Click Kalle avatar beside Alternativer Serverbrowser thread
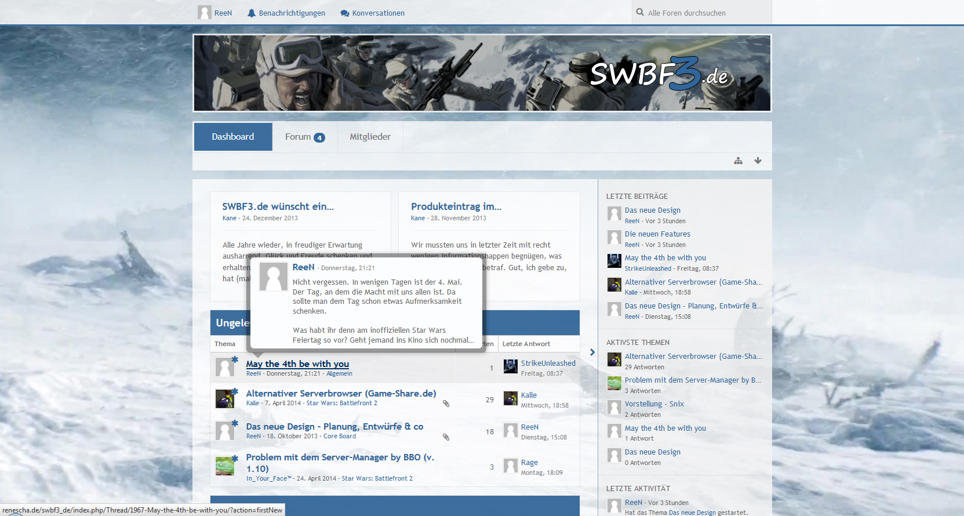 coord(225,399)
